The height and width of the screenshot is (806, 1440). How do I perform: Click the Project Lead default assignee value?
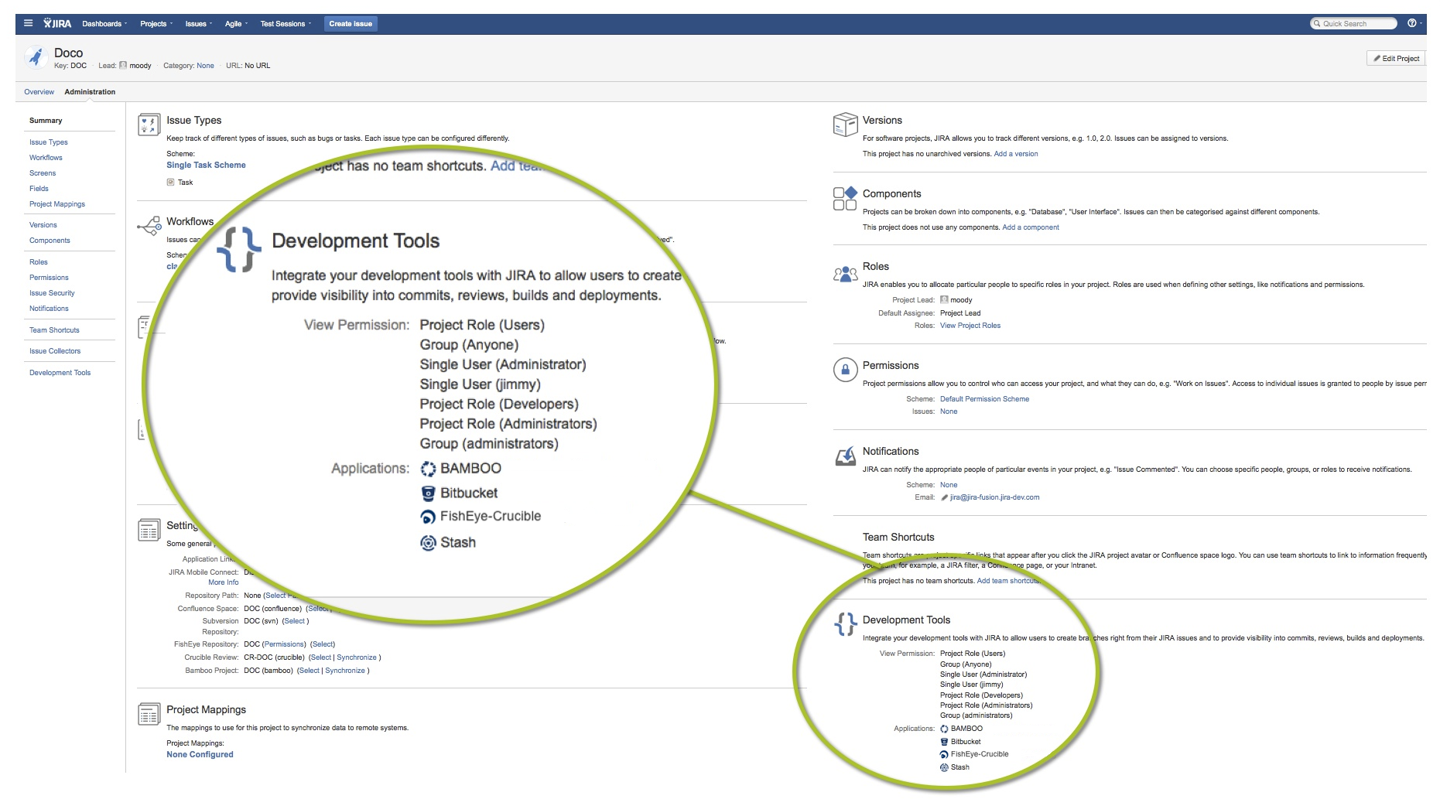tap(960, 313)
